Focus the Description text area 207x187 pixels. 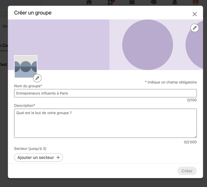tap(105, 123)
